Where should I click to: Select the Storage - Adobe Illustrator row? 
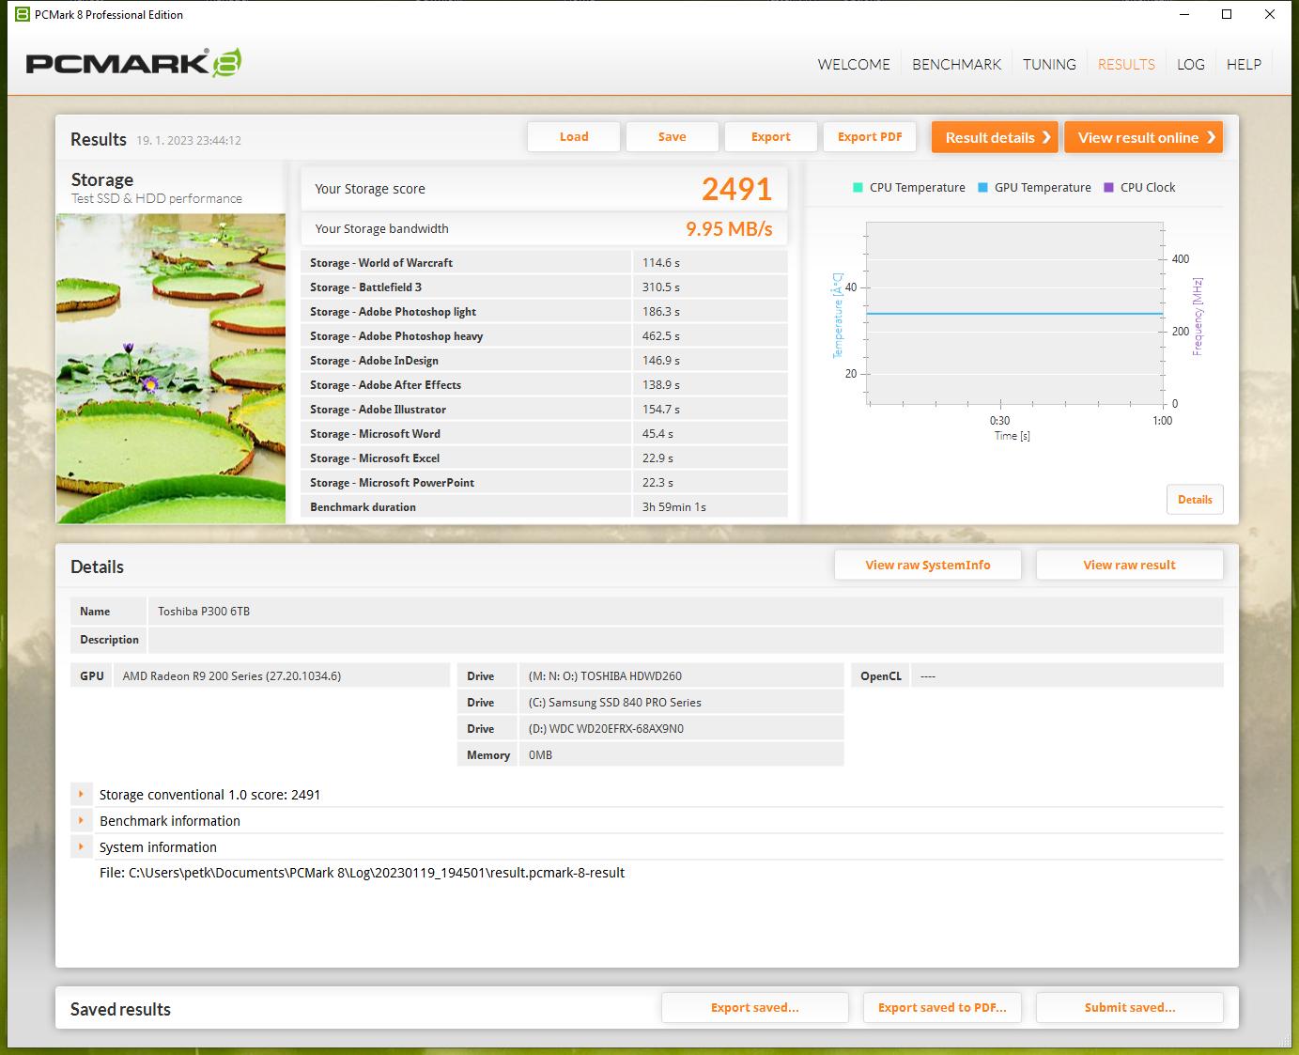coord(544,410)
